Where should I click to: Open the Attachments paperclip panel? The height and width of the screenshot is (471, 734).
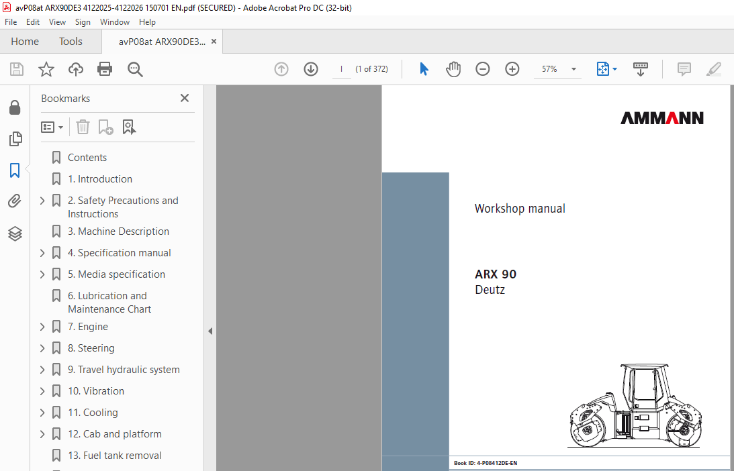tap(15, 201)
